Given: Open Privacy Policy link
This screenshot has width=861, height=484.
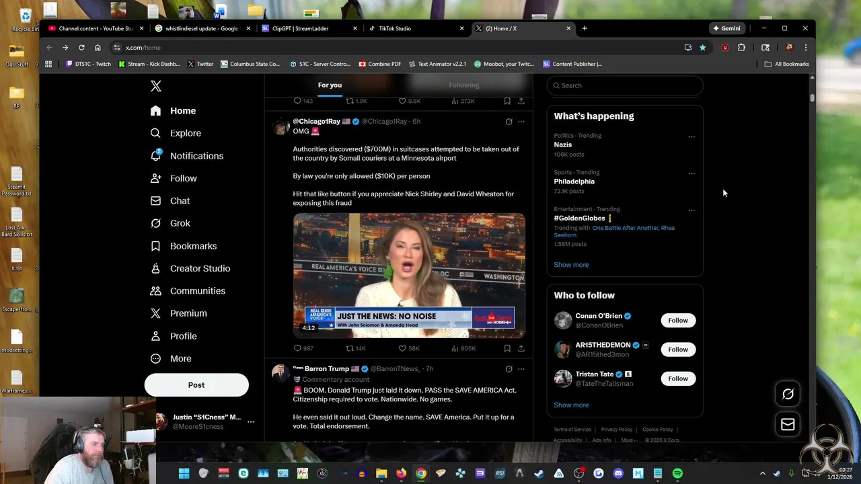Looking at the screenshot, I should coord(617,430).
